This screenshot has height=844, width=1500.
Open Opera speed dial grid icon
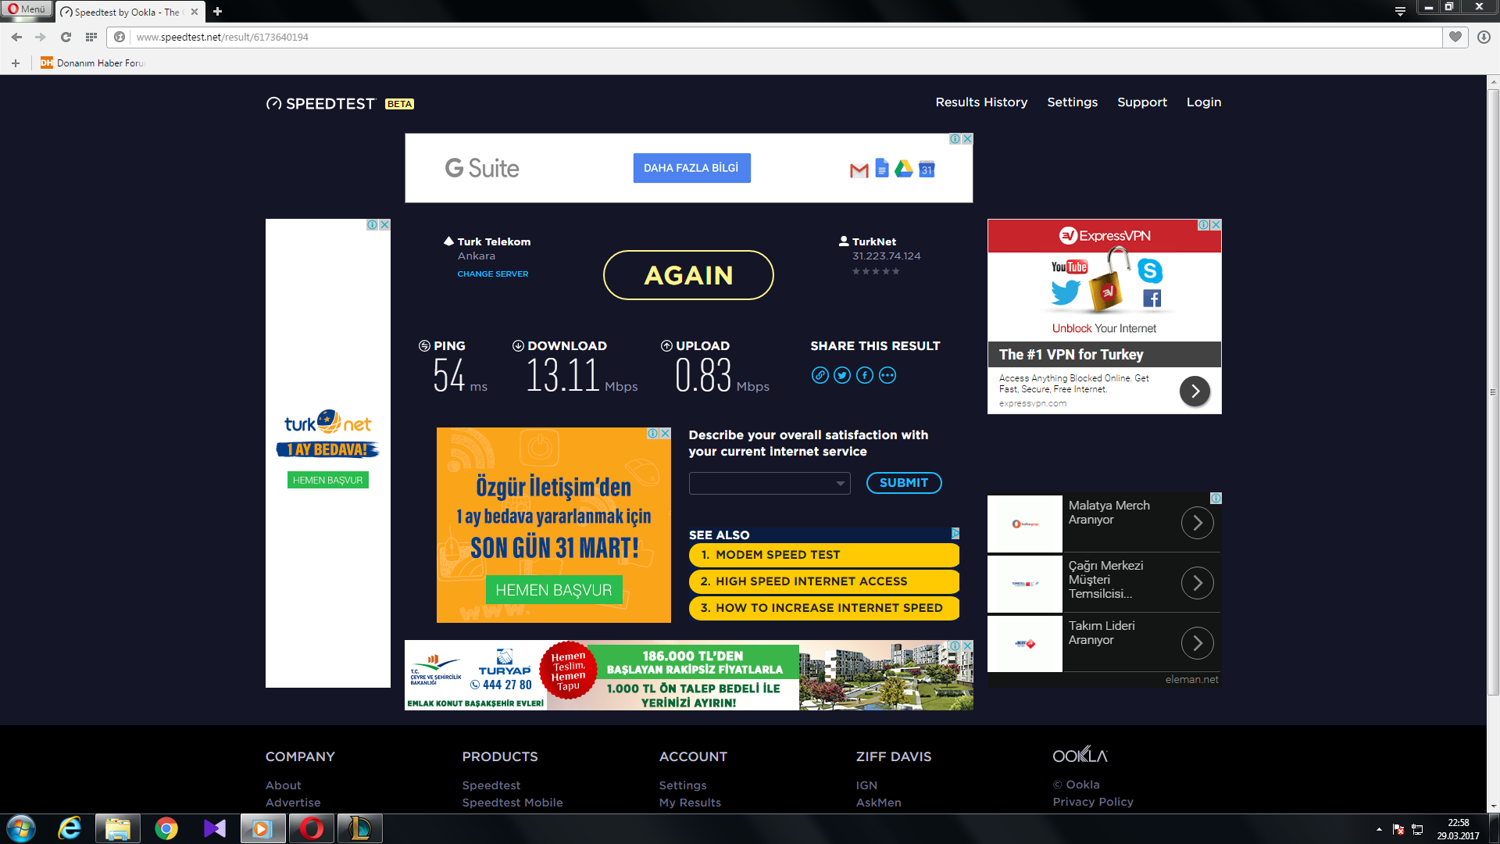[91, 37]
